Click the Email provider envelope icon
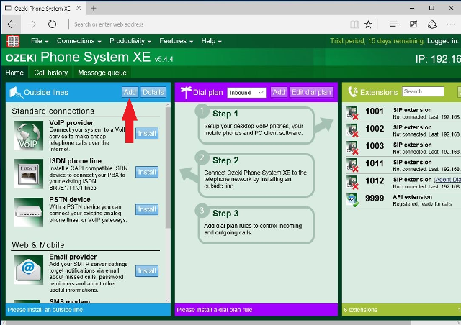This screenshot has height=325, width=461. point(28,270)
